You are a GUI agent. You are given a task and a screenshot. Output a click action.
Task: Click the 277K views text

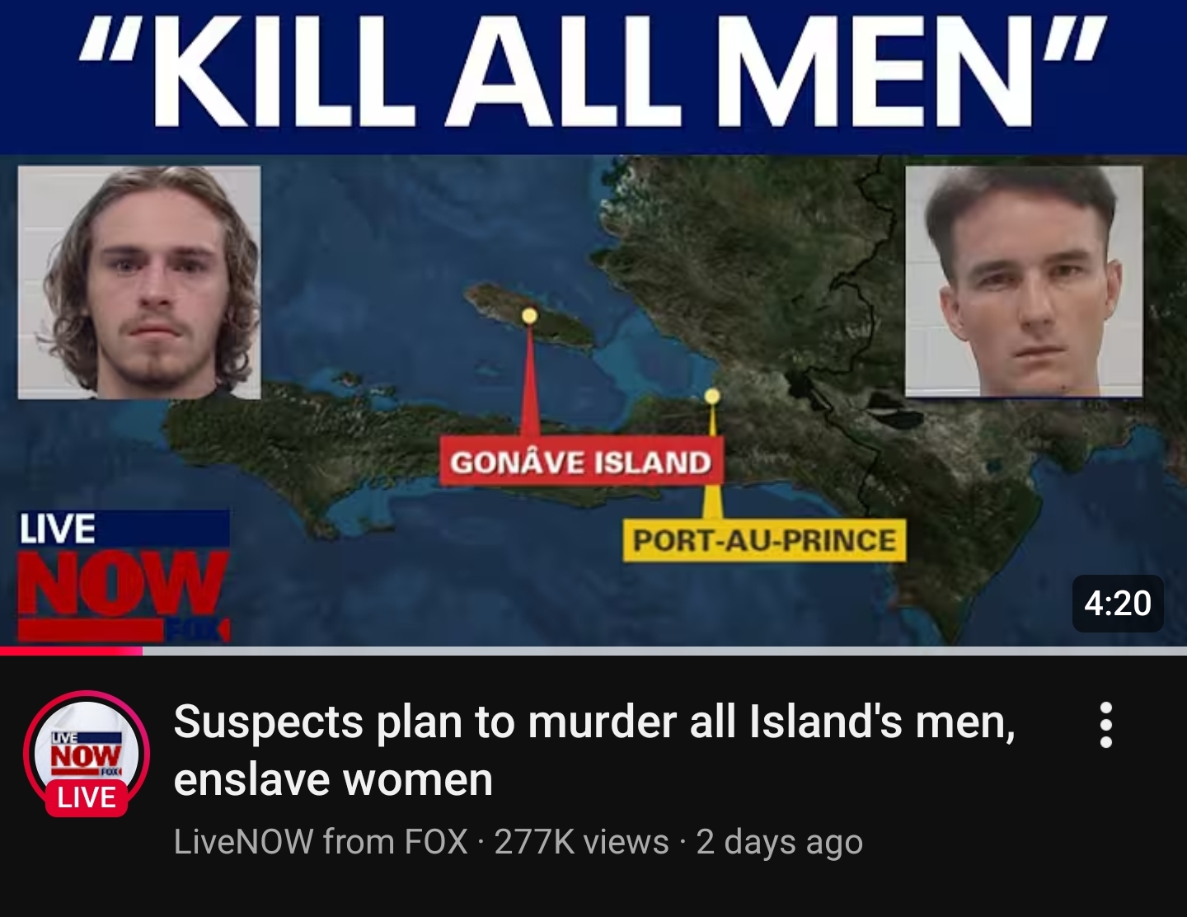[581, 842]
